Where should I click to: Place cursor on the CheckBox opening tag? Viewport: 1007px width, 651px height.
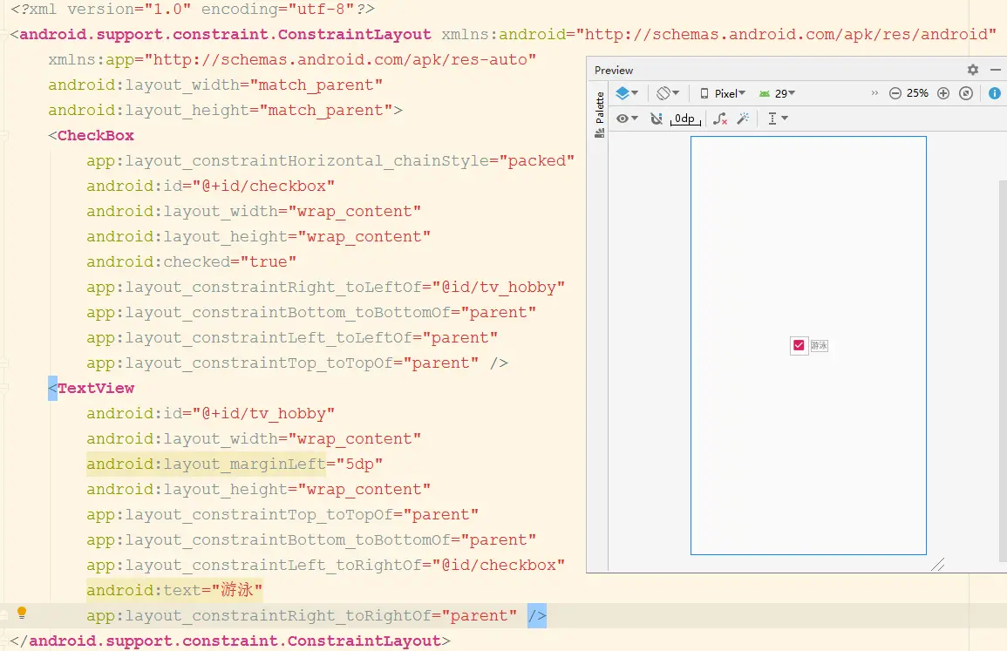pyautogui.click(x=92, y=135)
